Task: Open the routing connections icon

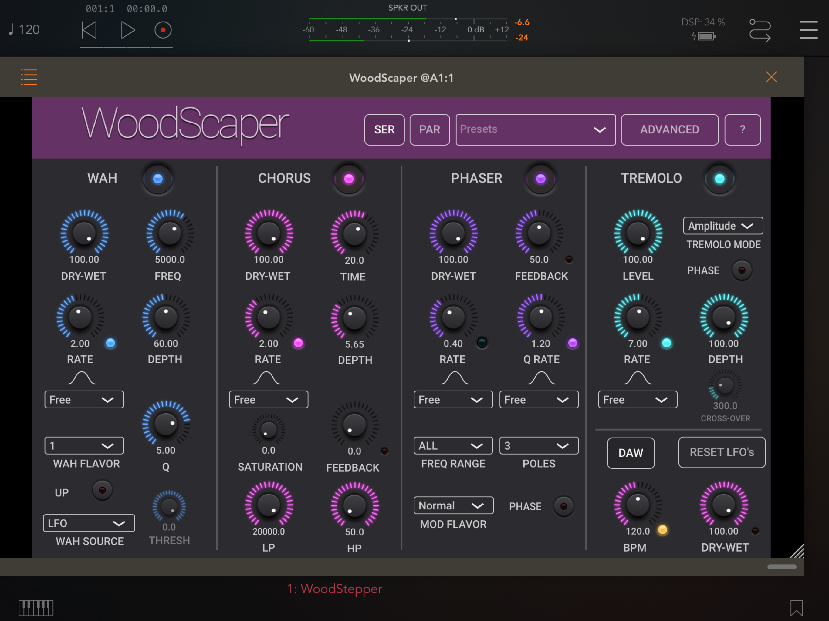Action: point(760,30)
